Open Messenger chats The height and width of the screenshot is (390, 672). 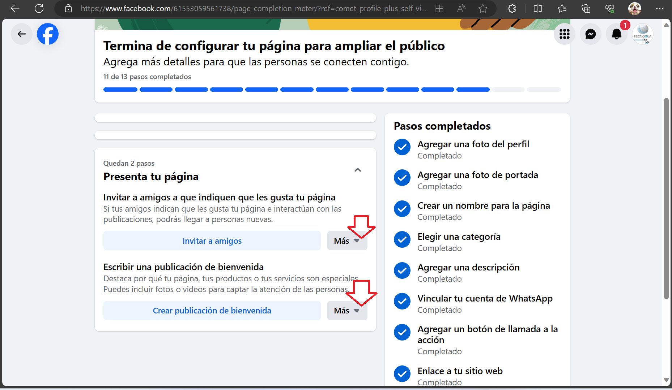(590, 34)
